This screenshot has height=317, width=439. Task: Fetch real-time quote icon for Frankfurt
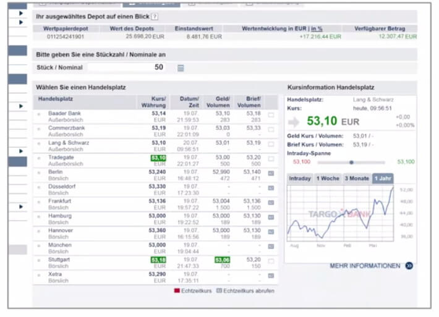271,203
